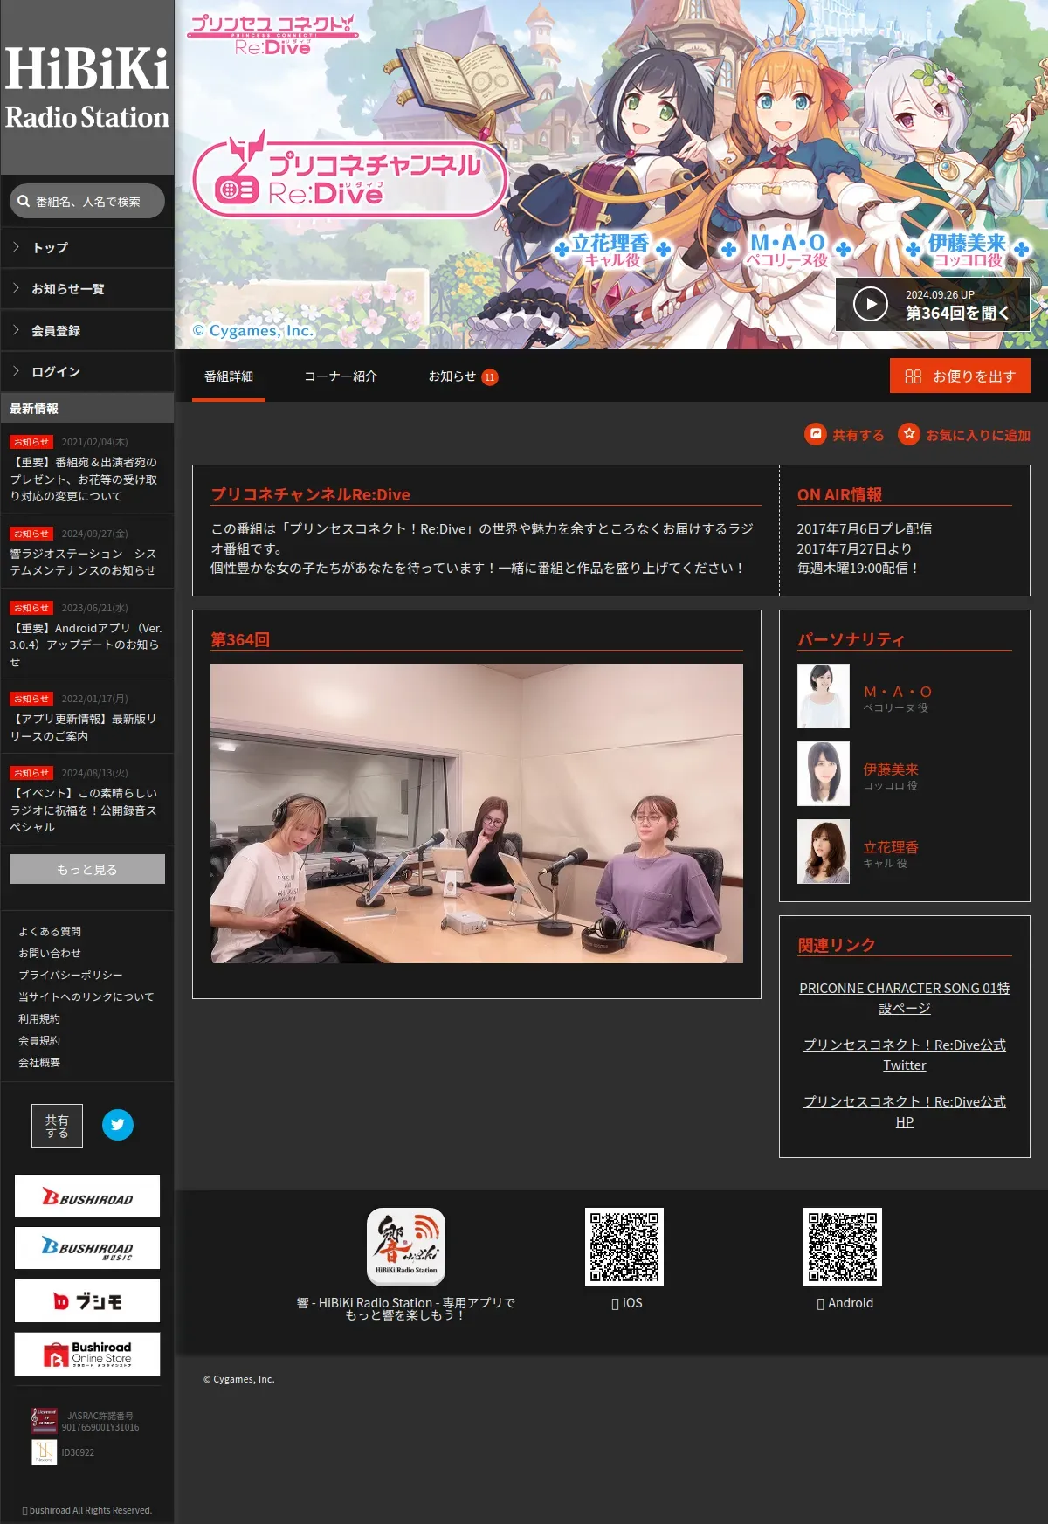
Task: Click the letter icon on お便りを出す button
Action: click(914, 376)
